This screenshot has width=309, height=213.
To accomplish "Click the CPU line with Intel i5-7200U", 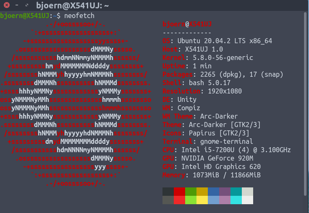I will (x=226, y=150).
